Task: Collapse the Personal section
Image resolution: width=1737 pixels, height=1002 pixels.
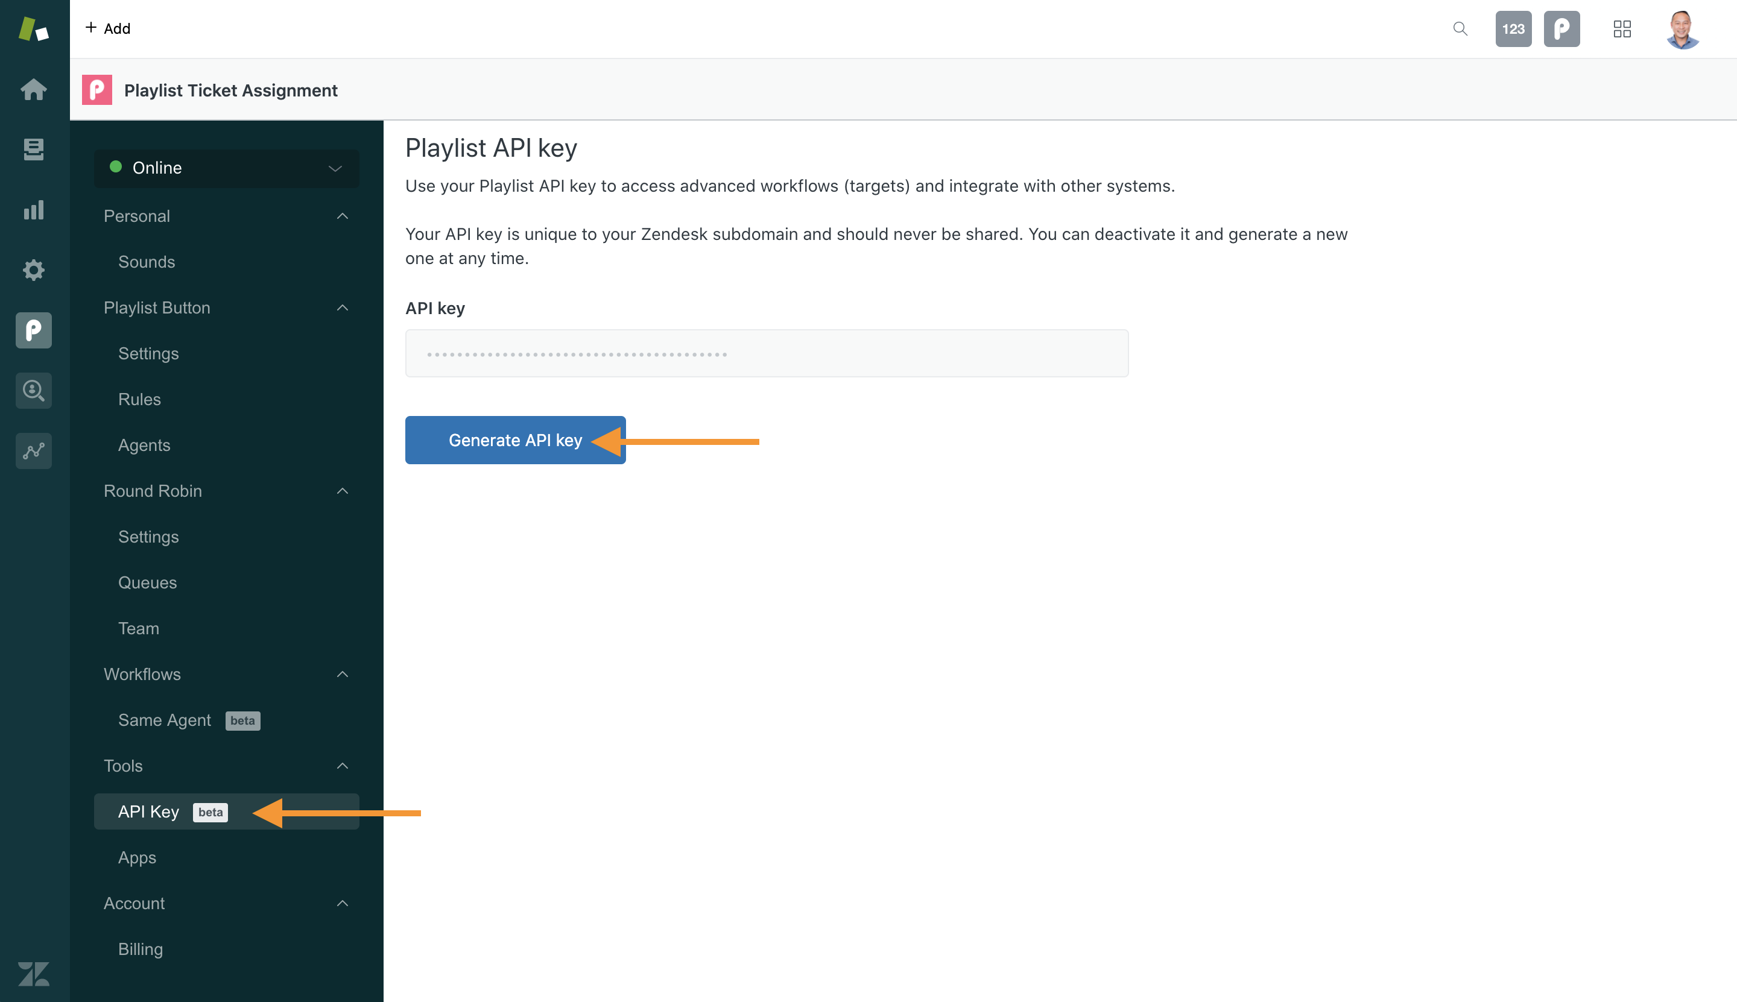Action: coord(343,216)
